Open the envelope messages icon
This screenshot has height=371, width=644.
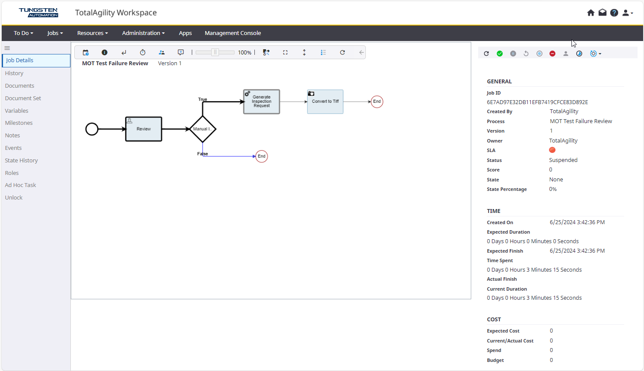(x=603, y=13)
